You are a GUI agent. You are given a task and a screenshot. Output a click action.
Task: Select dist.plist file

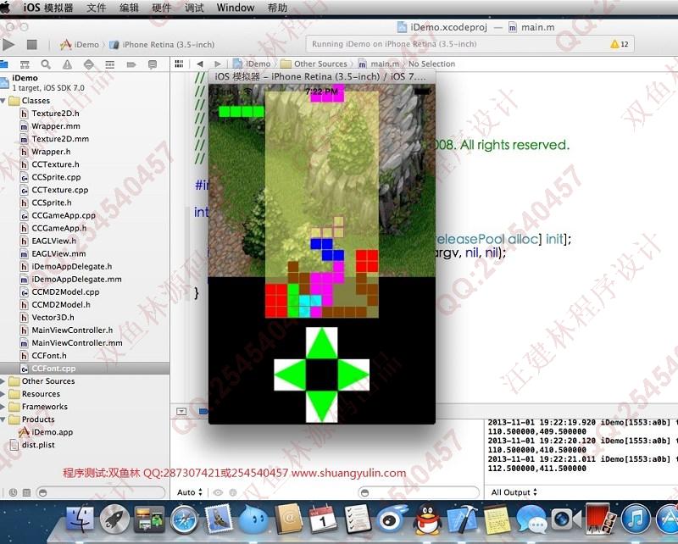[x=38, y=445]
